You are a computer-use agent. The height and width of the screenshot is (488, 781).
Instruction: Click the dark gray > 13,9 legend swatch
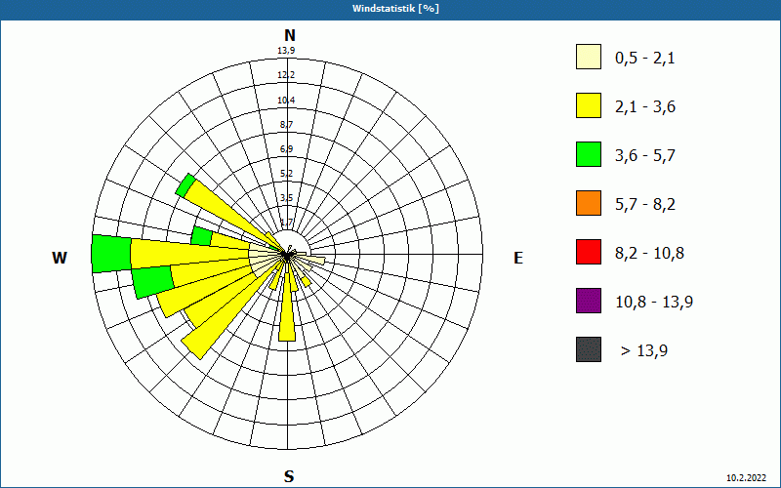click(589, 349)
